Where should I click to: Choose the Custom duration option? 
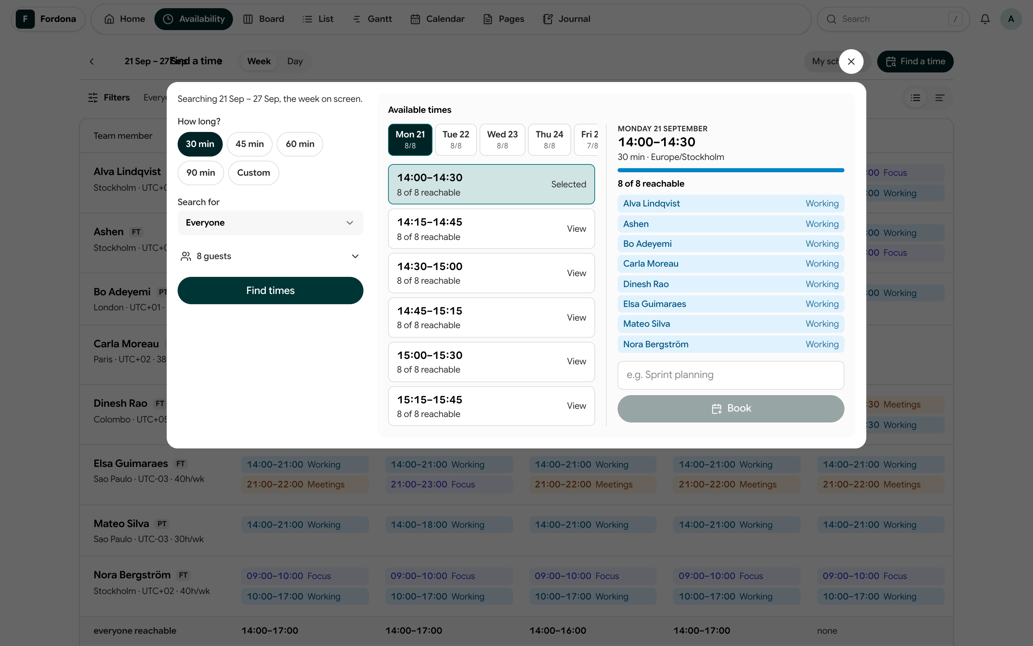(253, 173)
